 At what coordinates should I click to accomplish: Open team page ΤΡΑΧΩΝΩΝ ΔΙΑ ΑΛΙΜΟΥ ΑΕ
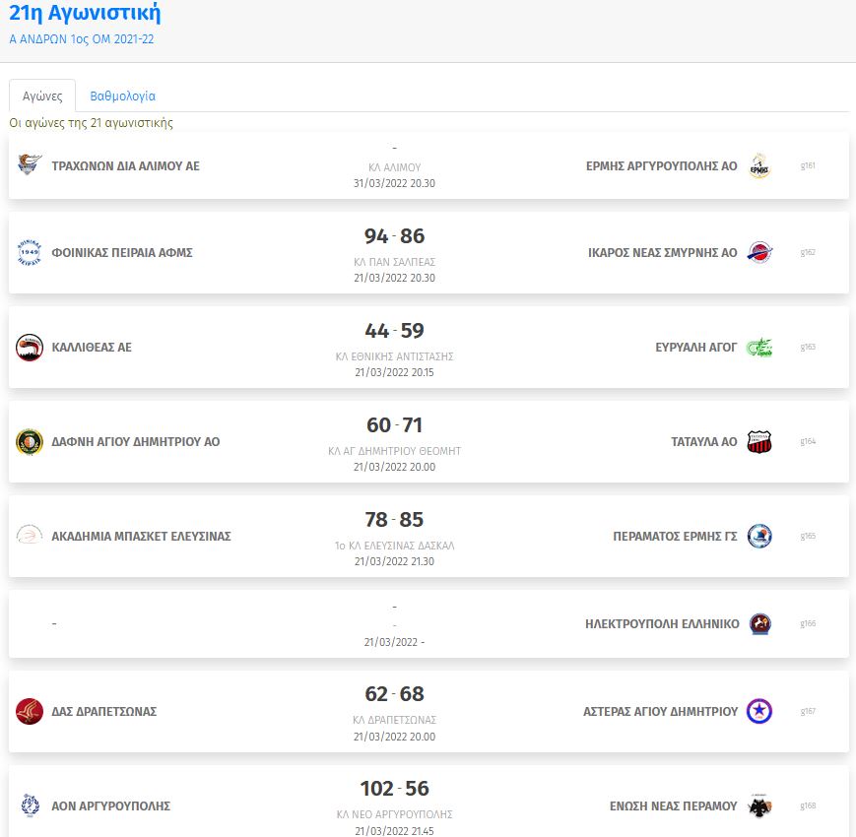click(125, 165)
